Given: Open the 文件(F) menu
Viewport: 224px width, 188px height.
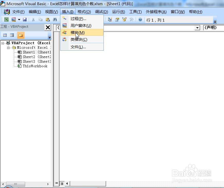Looking at the screenshot, I should 18,12.
